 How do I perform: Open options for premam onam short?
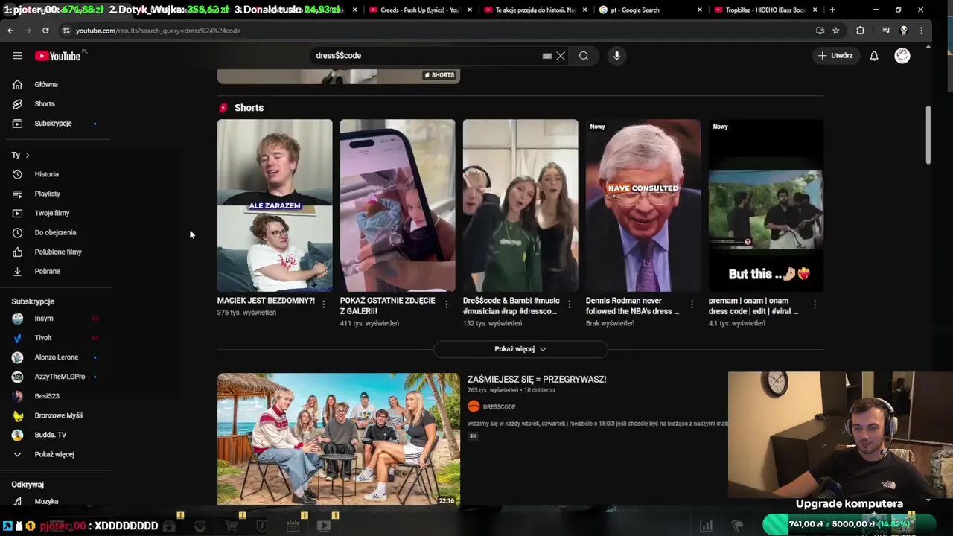815,304
